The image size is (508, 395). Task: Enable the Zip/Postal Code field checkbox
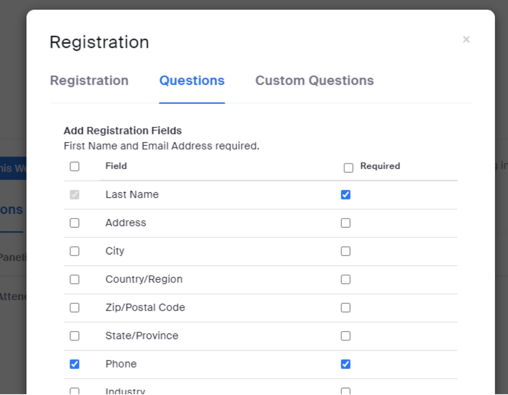(75, 307)
